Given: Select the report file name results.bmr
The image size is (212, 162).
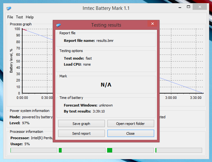Looking at the screenshot, I should point(105,41).
